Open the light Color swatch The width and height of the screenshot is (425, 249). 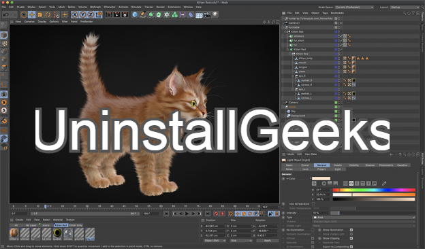pyautogui.click(x=321, y=179)
